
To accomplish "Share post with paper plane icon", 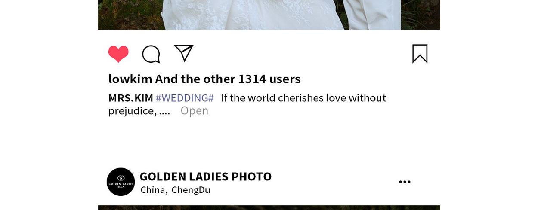I will point(184,53).
